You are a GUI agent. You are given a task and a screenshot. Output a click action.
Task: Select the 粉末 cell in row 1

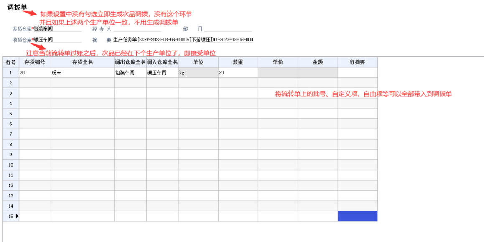tap(82, 73)
